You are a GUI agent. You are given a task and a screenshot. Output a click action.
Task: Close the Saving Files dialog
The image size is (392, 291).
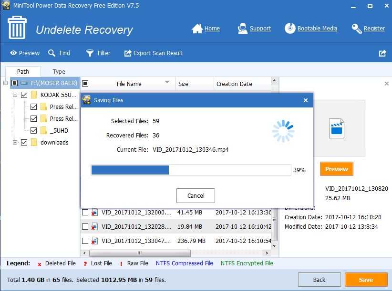click(306, 100)
